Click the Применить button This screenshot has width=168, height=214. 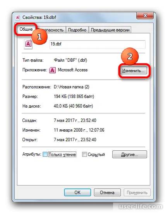(137, 192)
